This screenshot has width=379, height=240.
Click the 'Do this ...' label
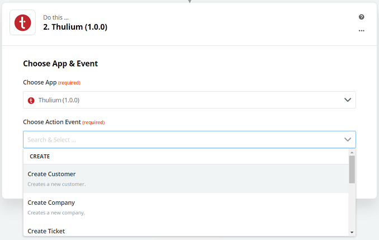pos(56,17)
